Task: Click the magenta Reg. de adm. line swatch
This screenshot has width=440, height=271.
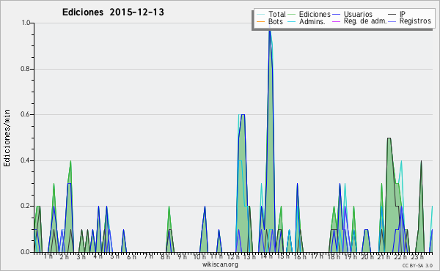Action: 336,21
